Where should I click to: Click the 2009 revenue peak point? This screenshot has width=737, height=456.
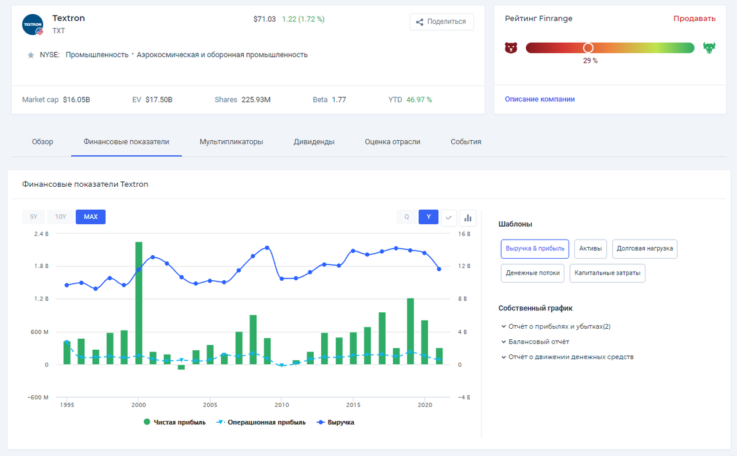267,248
